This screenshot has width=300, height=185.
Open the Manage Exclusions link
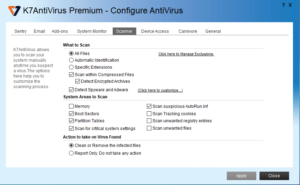pyautogui.click(x=186, y=54)
